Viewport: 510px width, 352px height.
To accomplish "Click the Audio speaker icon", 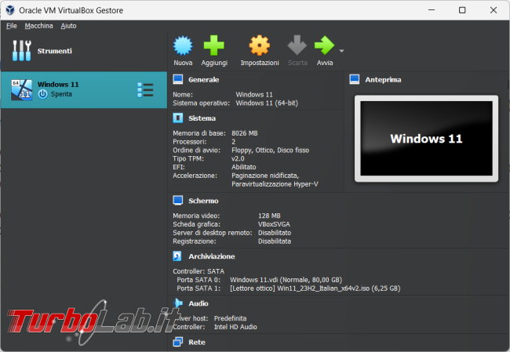I will 178,303.
